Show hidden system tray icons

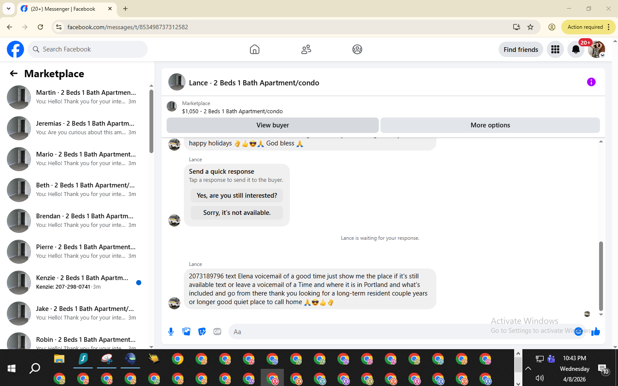(528, 368)
